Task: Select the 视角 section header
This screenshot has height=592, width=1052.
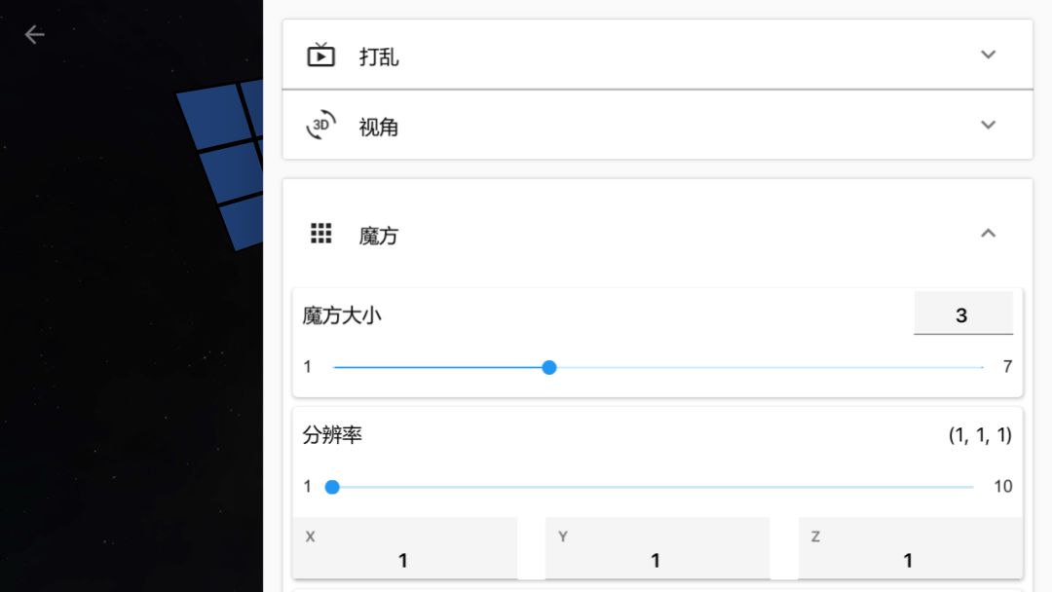Action: point(379,127)
